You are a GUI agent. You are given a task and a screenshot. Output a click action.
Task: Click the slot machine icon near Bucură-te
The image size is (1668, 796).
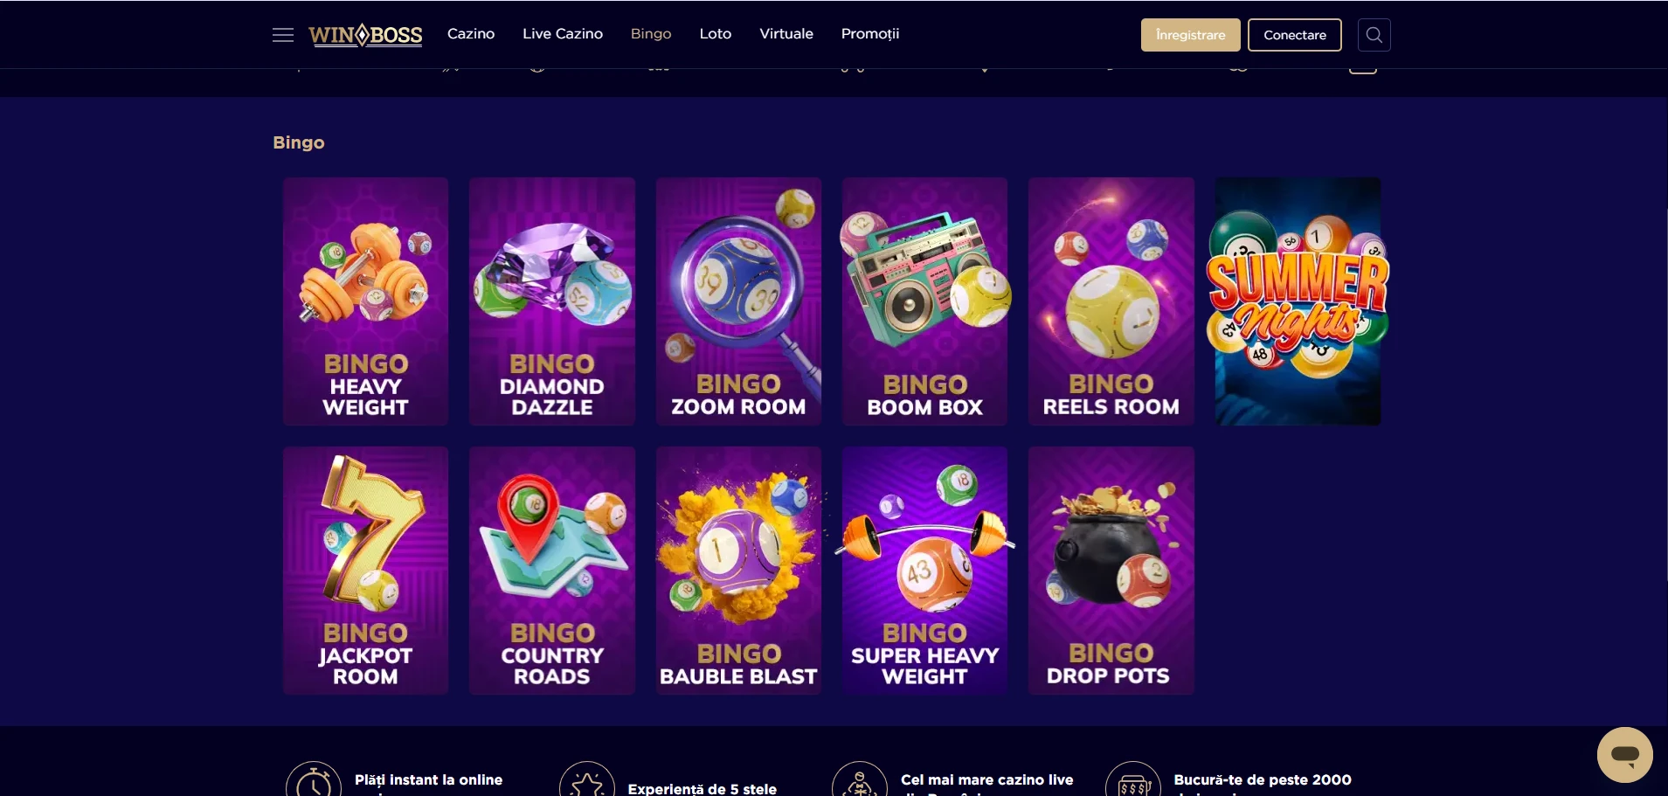(1133, 780)
